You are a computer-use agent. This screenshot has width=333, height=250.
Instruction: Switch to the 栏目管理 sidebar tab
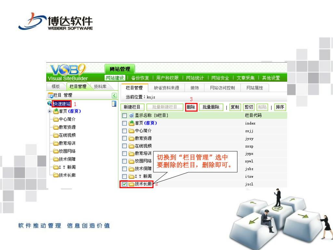click(78, 86)
